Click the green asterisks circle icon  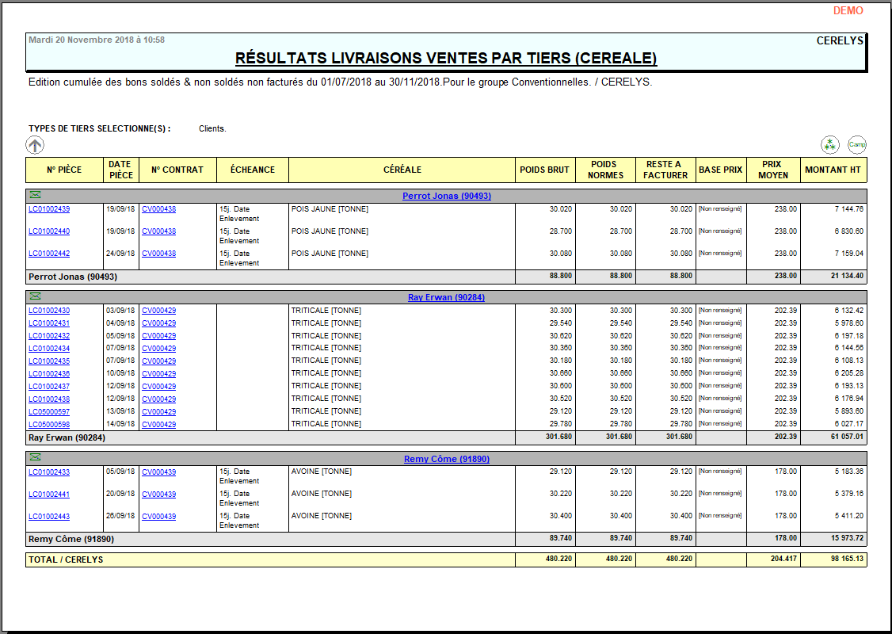(829, 144)
